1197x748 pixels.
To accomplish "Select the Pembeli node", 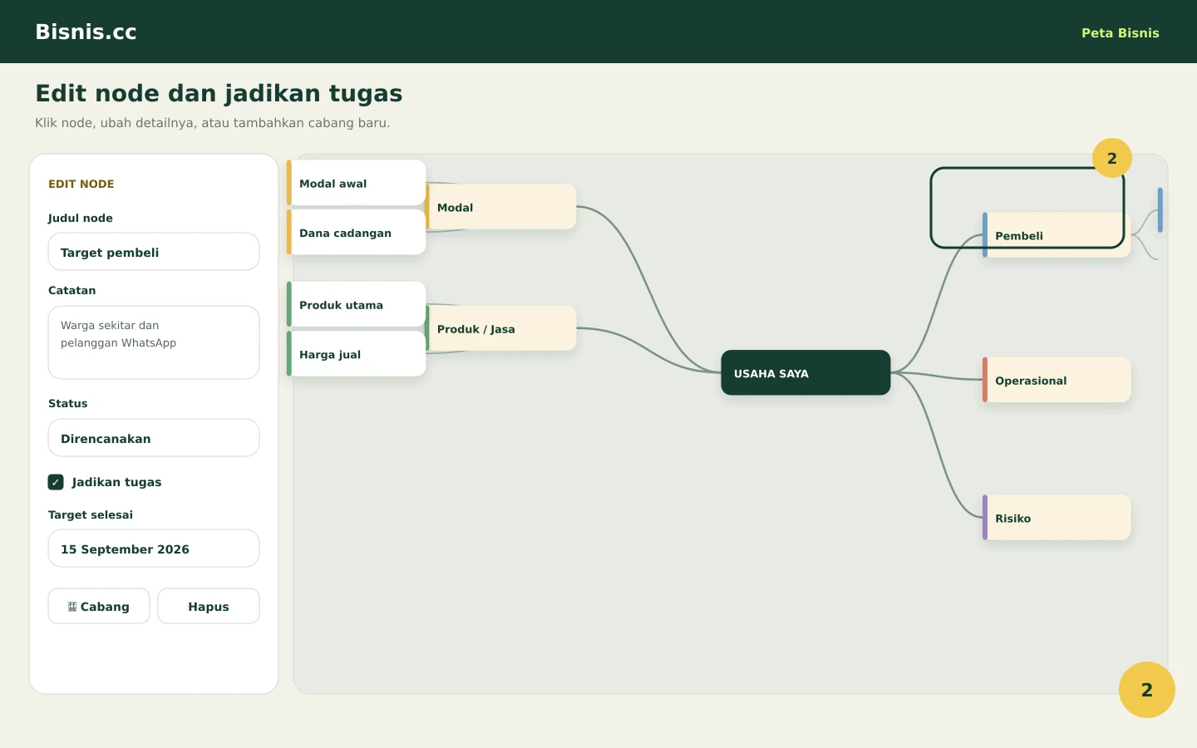I will pos(1057,235).
